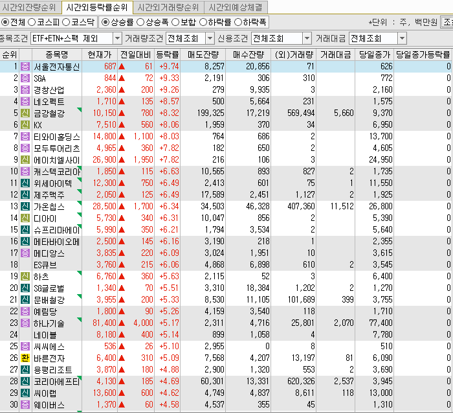Image resolution: width=453 pixels, height=414 pixels.
Task: Click the 증 icon beside 캐스텍코리아
Action: pyautogui.click(x=25, y=171)
